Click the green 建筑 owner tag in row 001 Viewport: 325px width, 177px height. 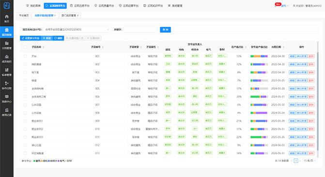click(x=168, y=56)
